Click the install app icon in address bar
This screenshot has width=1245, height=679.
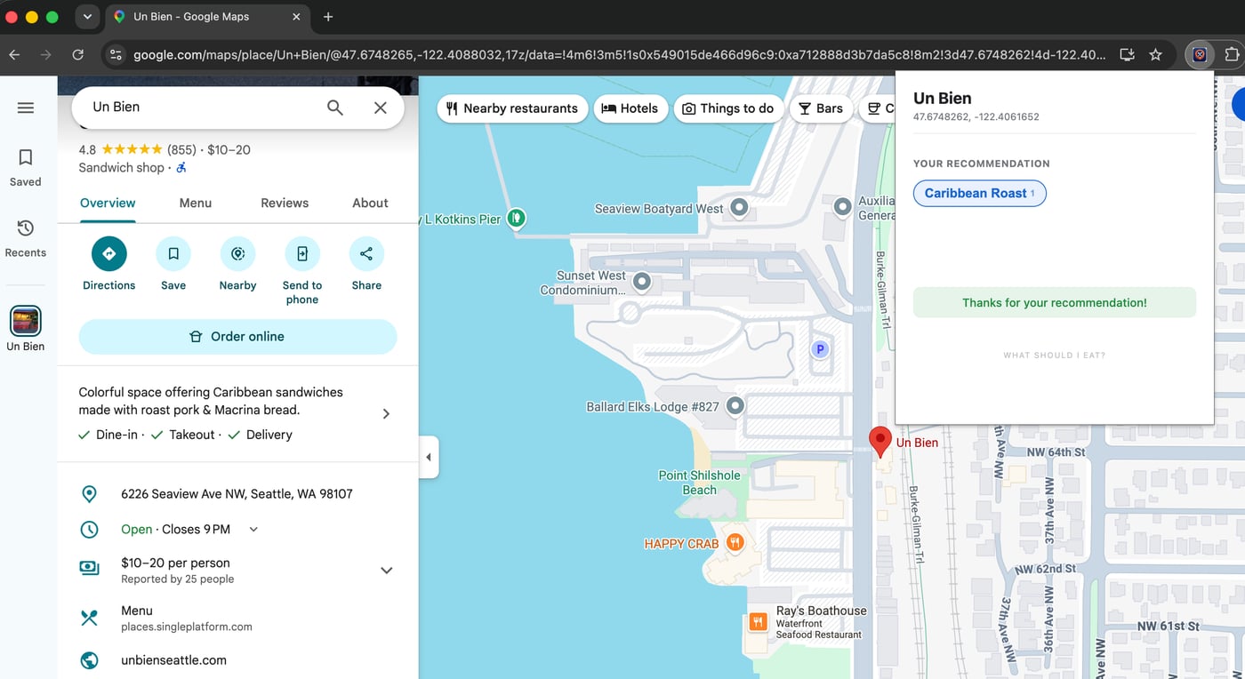tap(1127, 54)
